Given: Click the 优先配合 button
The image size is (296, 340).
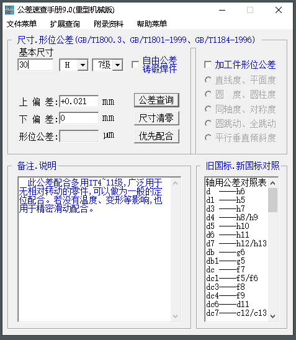Looking at the screenshot, I should point(156,136).
